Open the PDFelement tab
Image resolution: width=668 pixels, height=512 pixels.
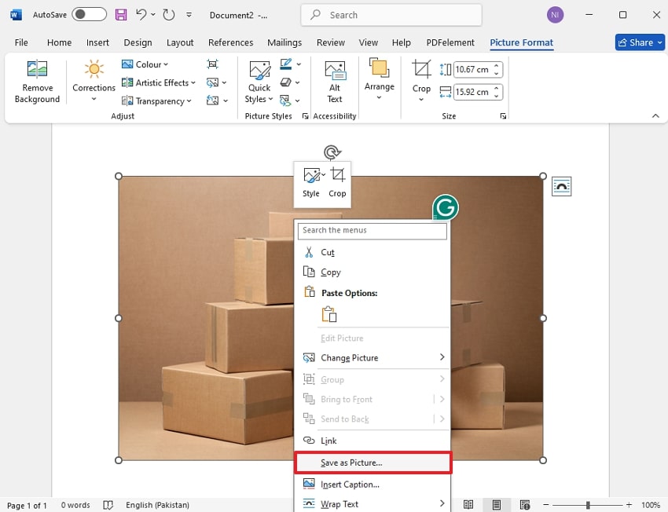click(x=450, y=42)
